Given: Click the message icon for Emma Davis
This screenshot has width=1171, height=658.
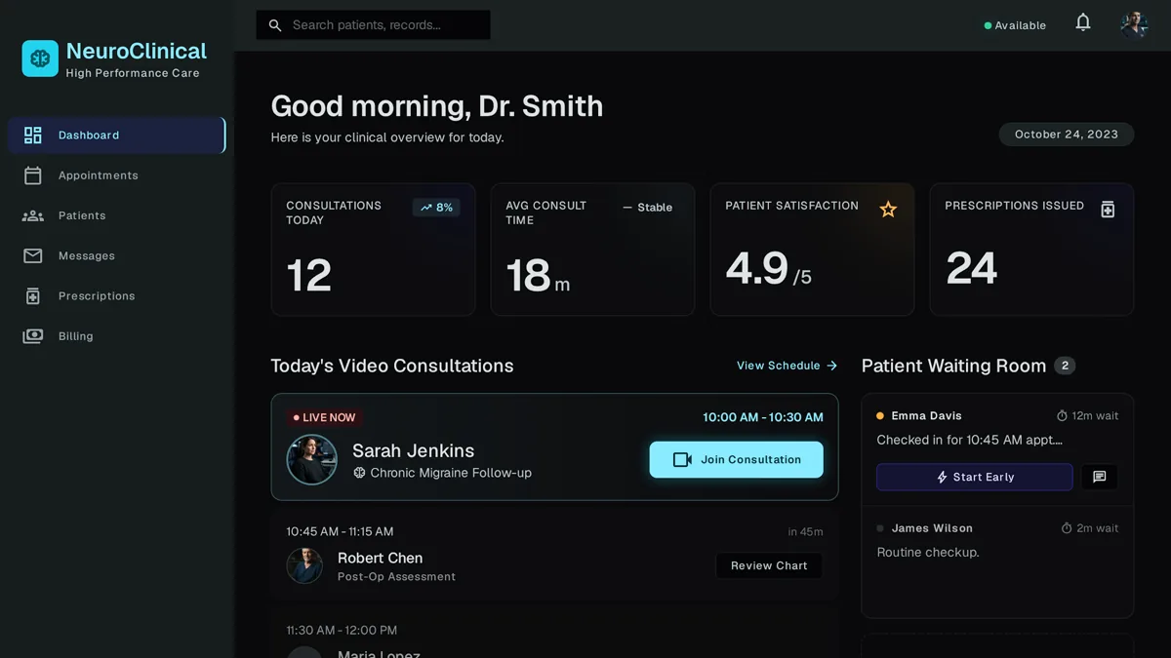Looking at the screenshot, I should [1100, 477].
